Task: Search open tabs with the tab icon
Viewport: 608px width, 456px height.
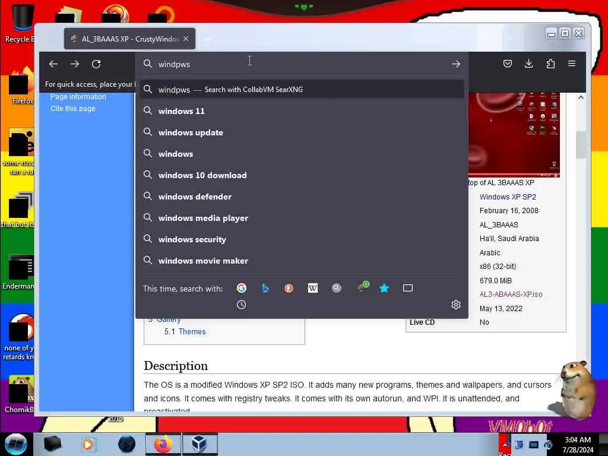Action: (407, 288)
